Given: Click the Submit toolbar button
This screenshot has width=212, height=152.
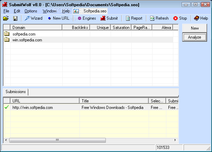Looking at the screenshot, I should [109, 18].
